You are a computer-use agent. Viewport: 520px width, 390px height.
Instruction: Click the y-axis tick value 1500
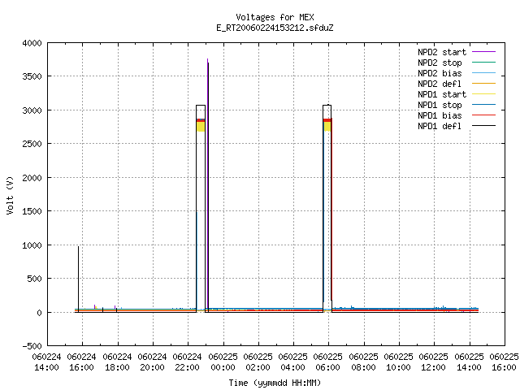click(32, 211)
